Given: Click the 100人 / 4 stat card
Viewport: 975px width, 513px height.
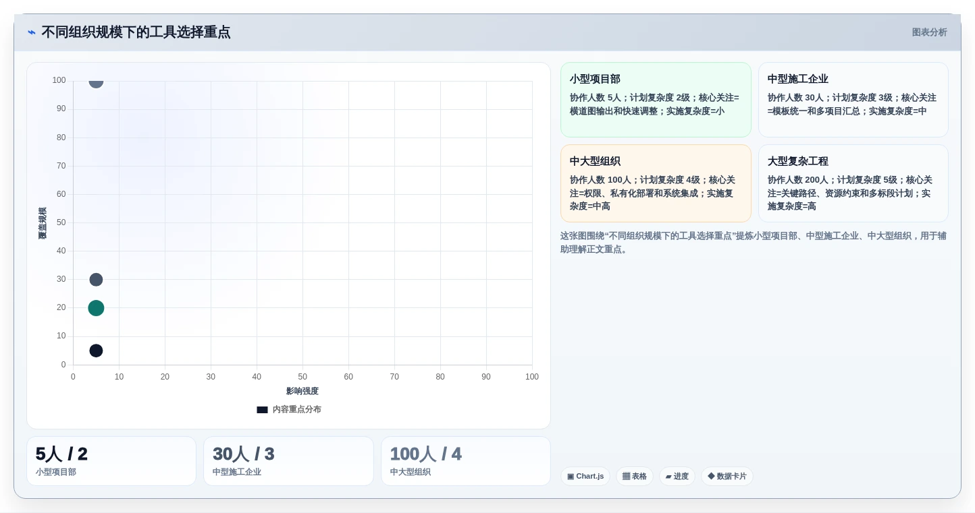Looking at the screenshot, I should (466, 461).
